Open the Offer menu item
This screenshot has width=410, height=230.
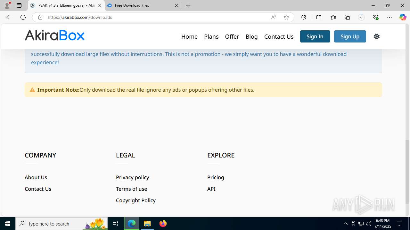pyautogui.click(x=232, y=36)
